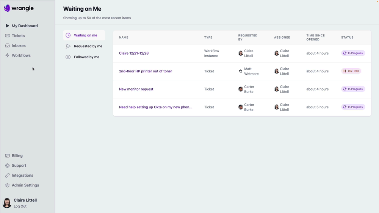Viewport: 379px width, 213px height.
Task: Click the Wrangle logo icon
Action: (x=7, y=8)
